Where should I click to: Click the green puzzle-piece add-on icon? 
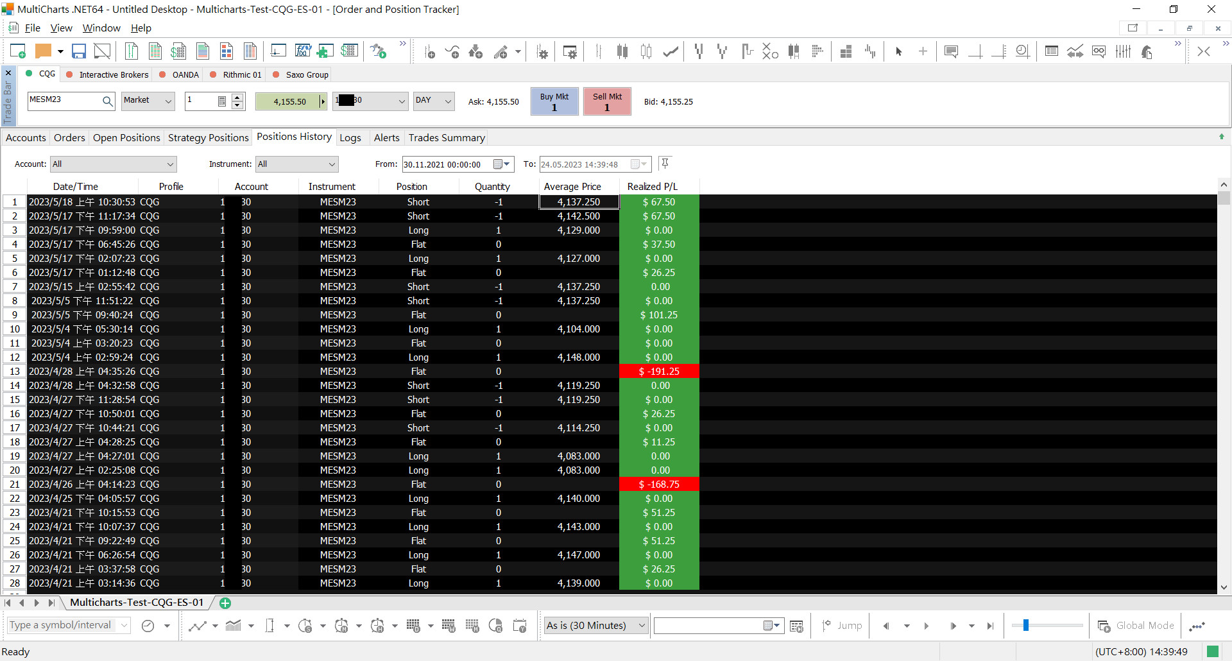pyautogui.click(x=325, y=51)
